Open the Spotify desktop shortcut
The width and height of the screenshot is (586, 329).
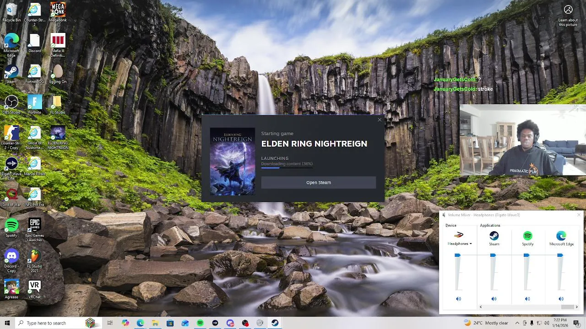point(11,228)
